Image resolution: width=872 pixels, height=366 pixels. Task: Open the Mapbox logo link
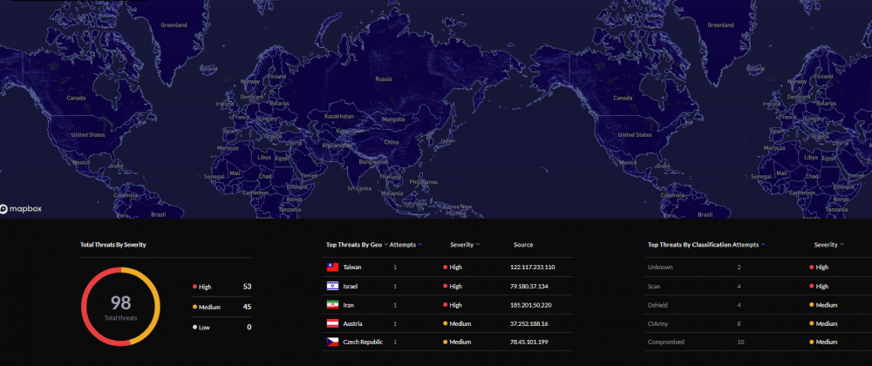[21, 209]
